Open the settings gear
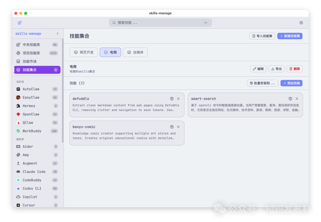This screenshot has width=321, height=222. coord(301,23)
